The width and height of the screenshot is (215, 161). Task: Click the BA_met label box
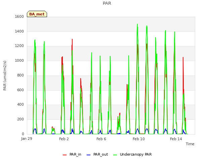[x=37, y=14]
